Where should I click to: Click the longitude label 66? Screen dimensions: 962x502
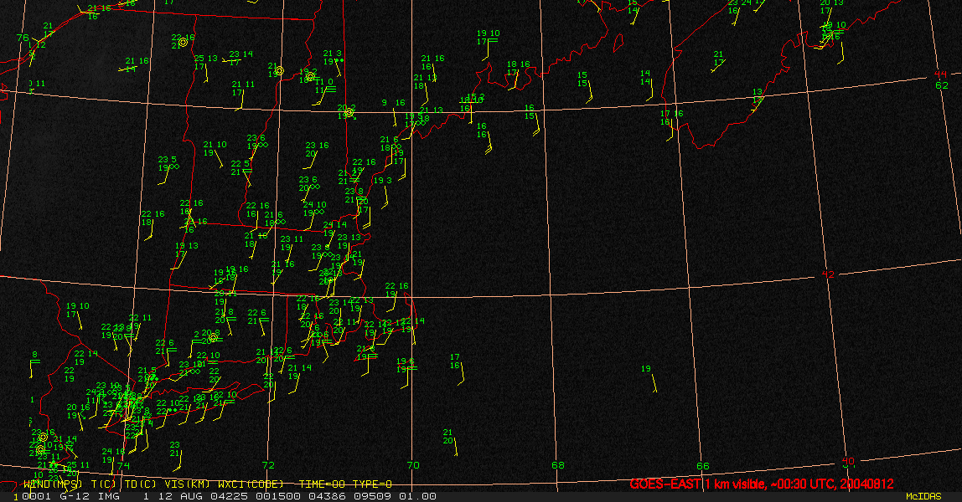click(702, 466)
